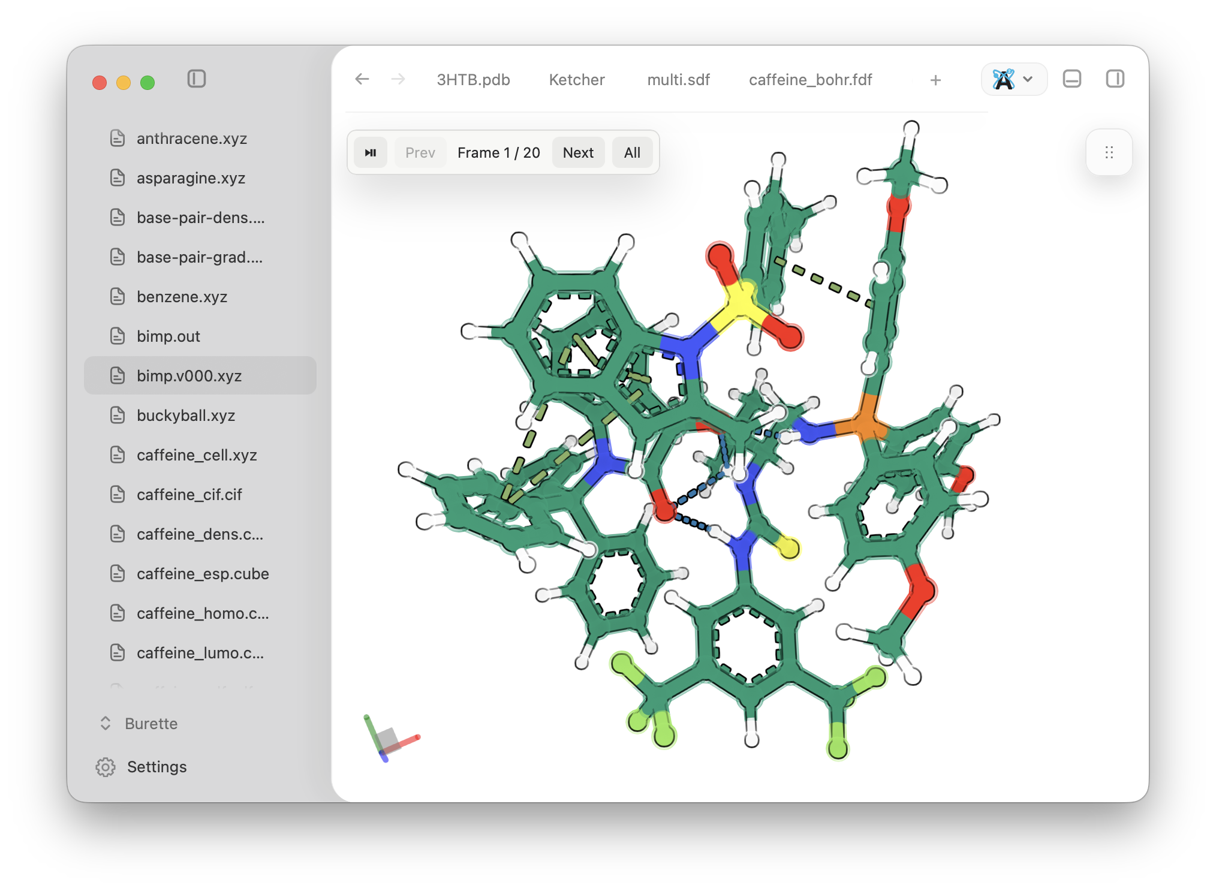Click the XYZ axes orientation gizmo
This screenshot has height=891, width=1216.
[390, 739]
